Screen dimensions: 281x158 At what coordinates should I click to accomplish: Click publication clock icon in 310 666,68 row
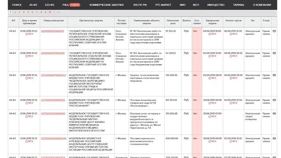26,116
